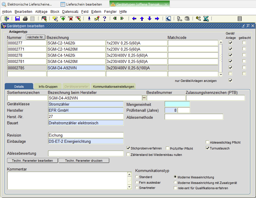Click the save (floppy disk) toolbar icon

(x=17, y=19)
